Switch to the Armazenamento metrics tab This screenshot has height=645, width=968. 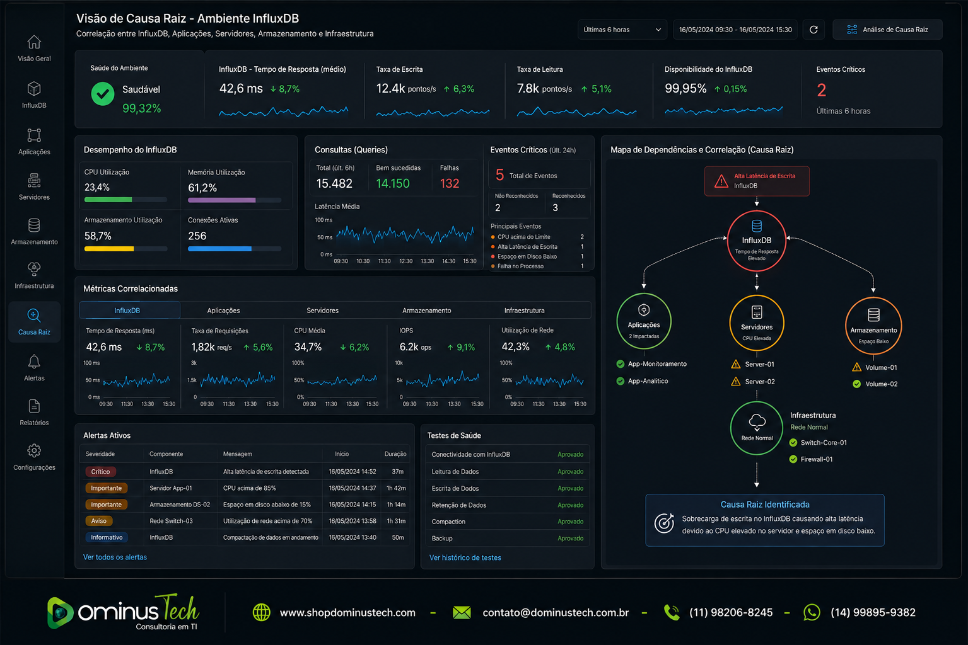click(x=426, y=311)
